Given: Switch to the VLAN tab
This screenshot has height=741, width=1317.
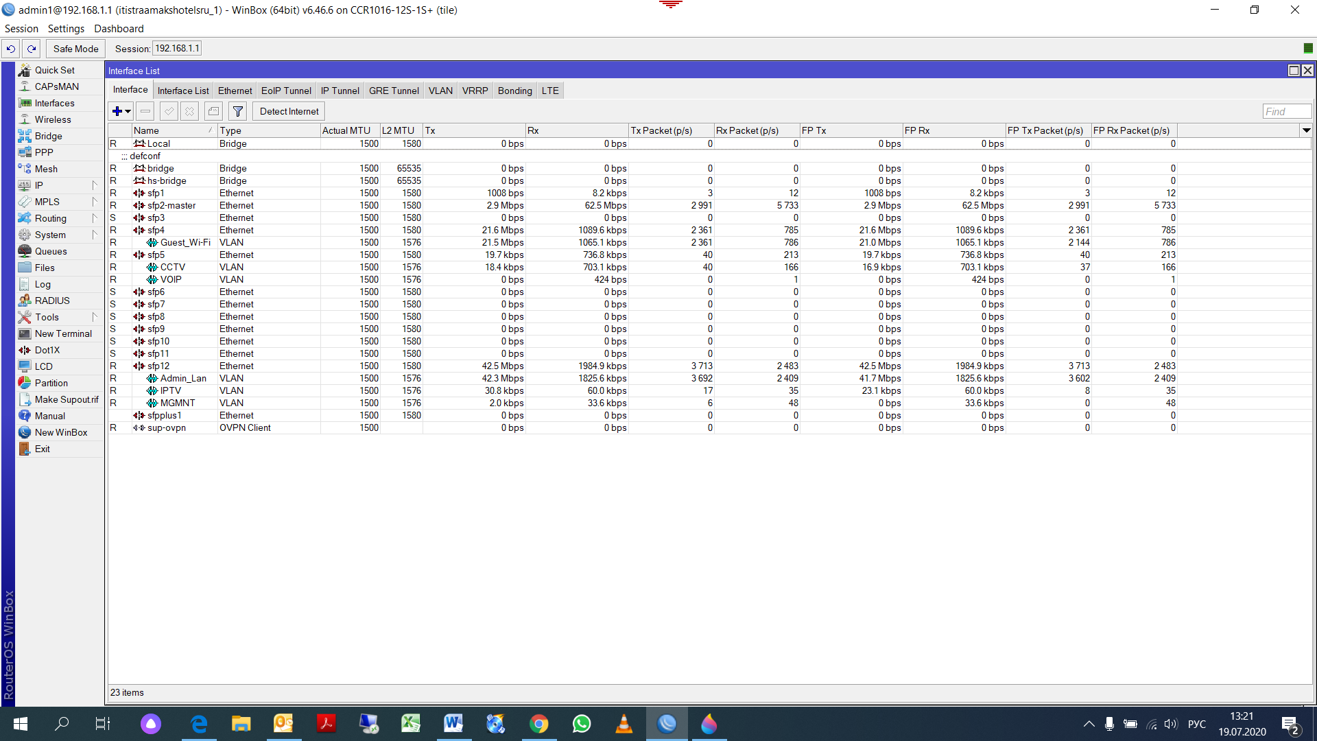Looking at the screenshot, I should tap(440, 91).
